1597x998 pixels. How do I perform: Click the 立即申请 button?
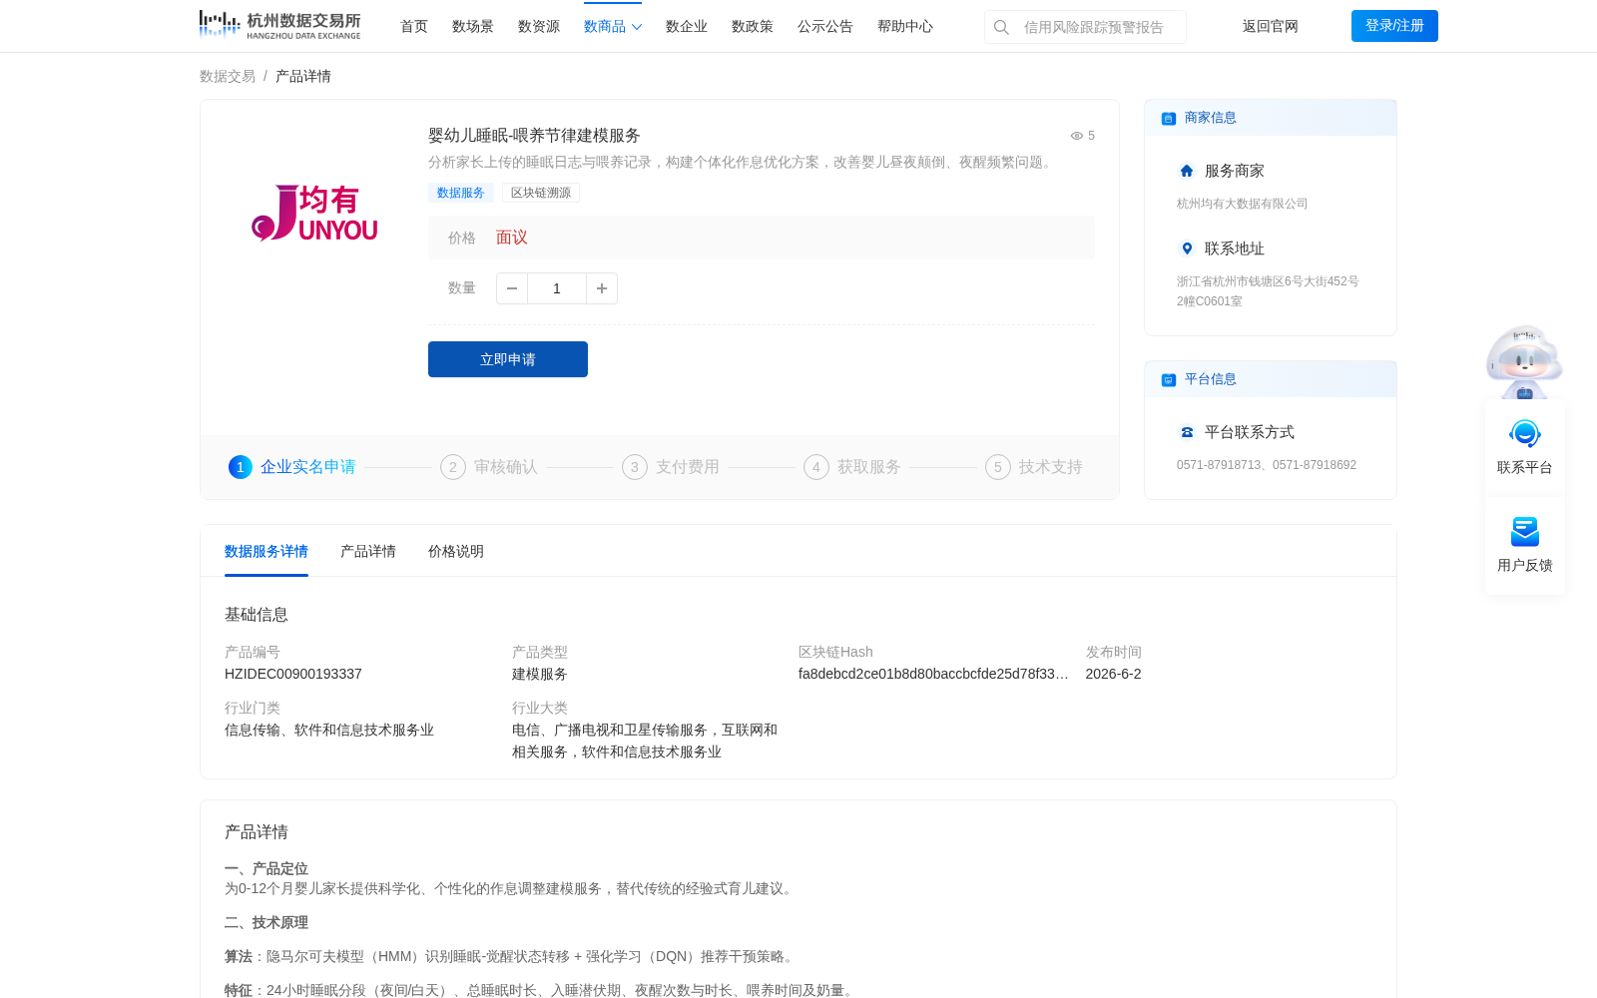point(508,359)
